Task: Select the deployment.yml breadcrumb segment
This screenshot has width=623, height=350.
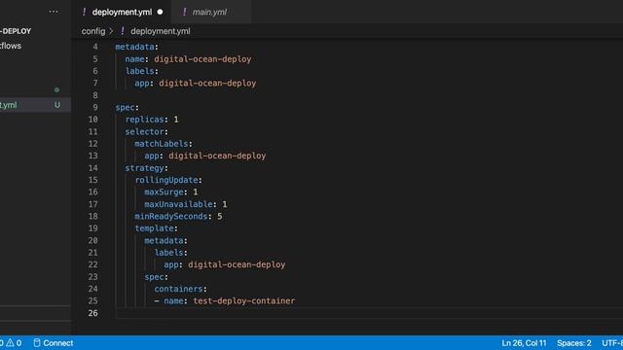Action: point(160,31)
